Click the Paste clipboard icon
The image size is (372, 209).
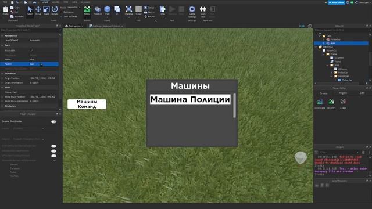(5, 10)
